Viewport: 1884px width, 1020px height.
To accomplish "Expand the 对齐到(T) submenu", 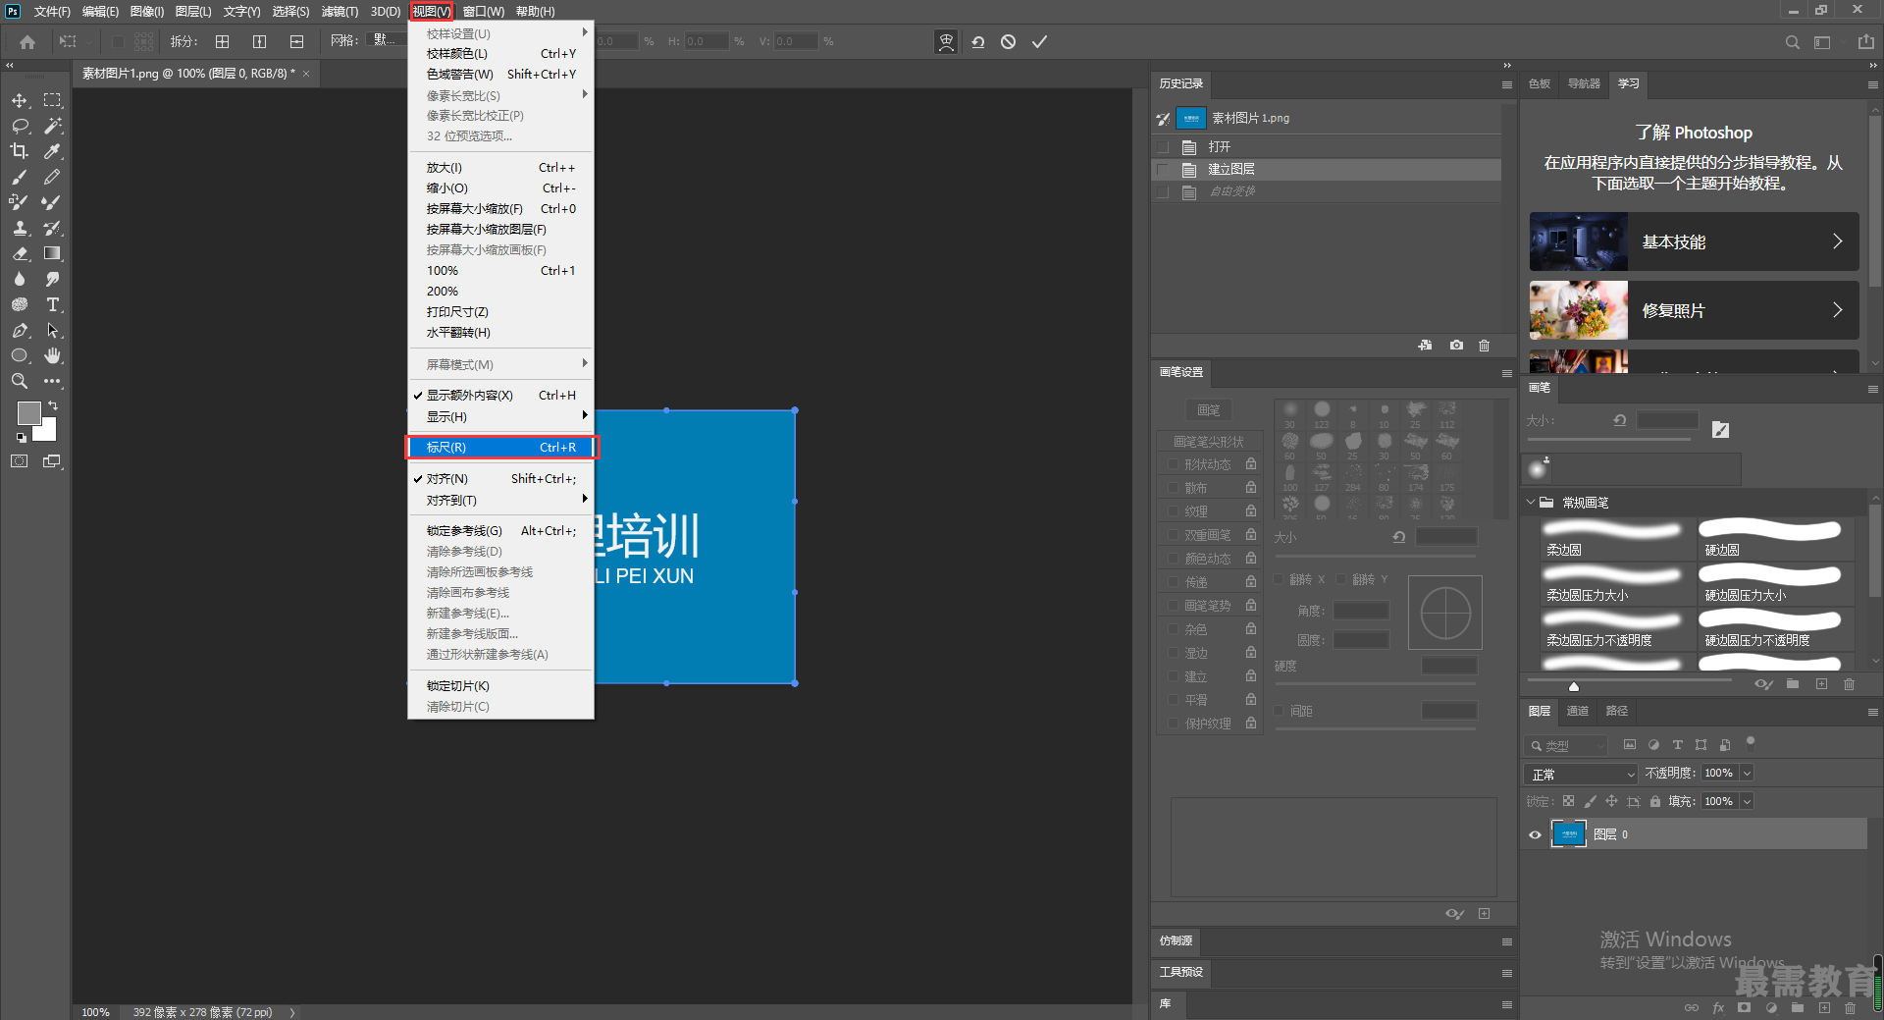I will [x=500, y=500].
